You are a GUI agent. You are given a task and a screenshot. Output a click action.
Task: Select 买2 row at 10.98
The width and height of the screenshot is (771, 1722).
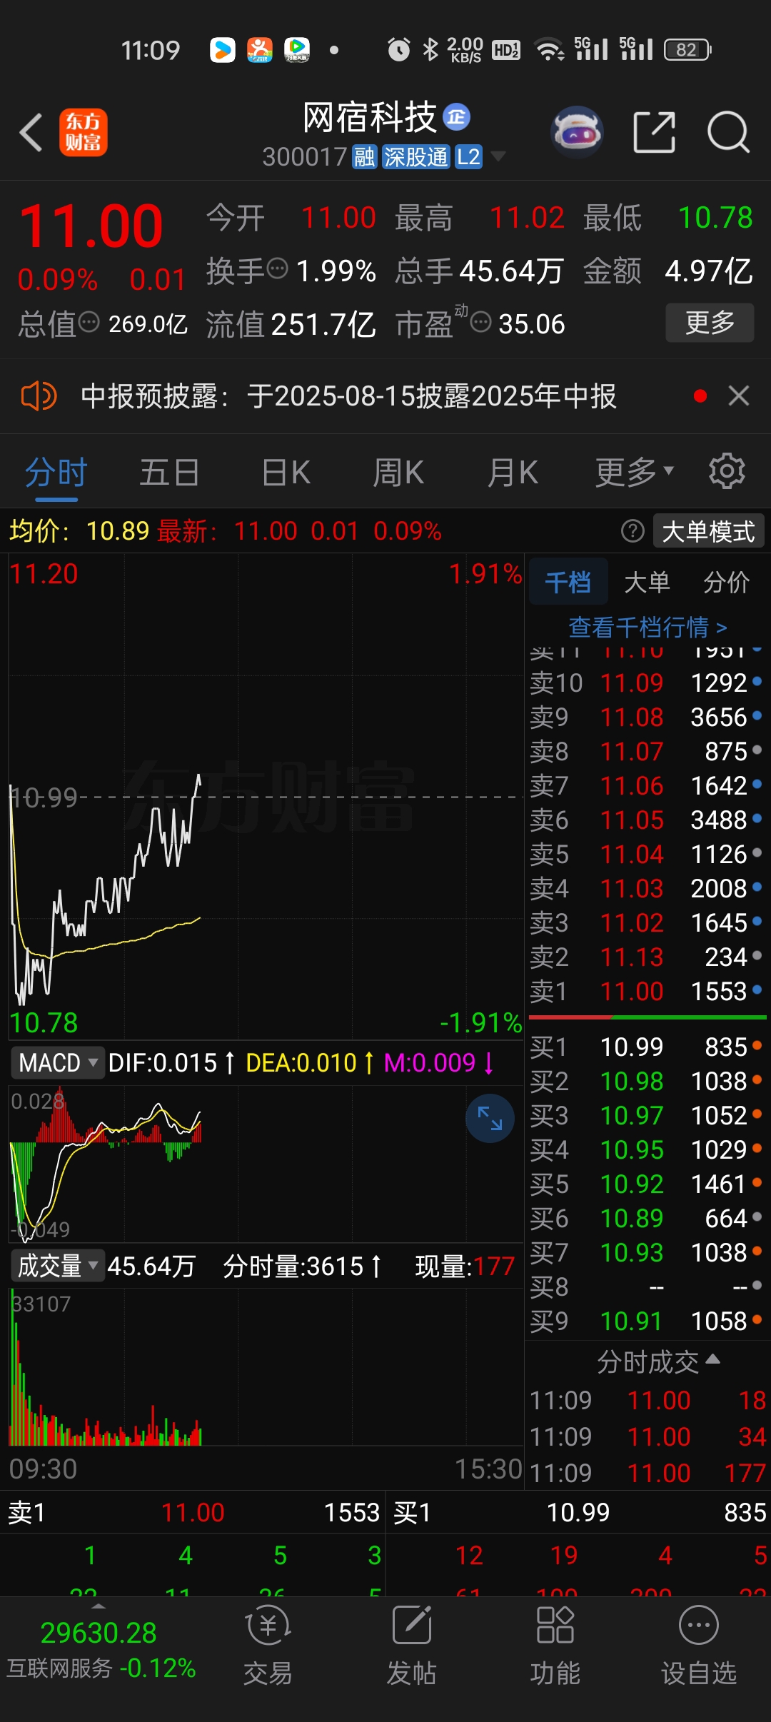tap(647, 1082)
